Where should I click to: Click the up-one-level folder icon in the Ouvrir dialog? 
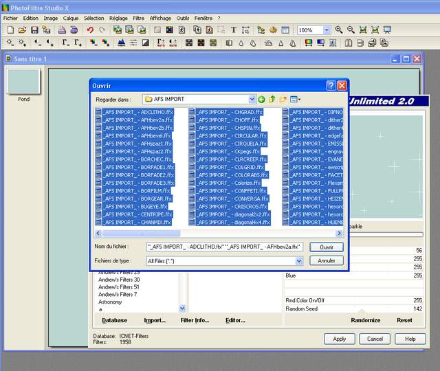(x=272, y=99)
